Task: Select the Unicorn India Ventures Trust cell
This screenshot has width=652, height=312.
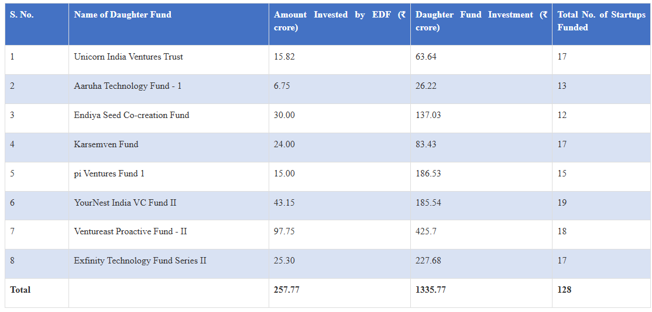Action: [x=128, y=57]
